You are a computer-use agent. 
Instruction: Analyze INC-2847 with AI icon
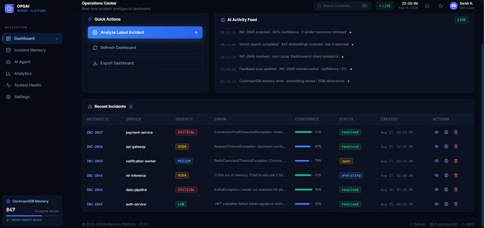point(446,132)
